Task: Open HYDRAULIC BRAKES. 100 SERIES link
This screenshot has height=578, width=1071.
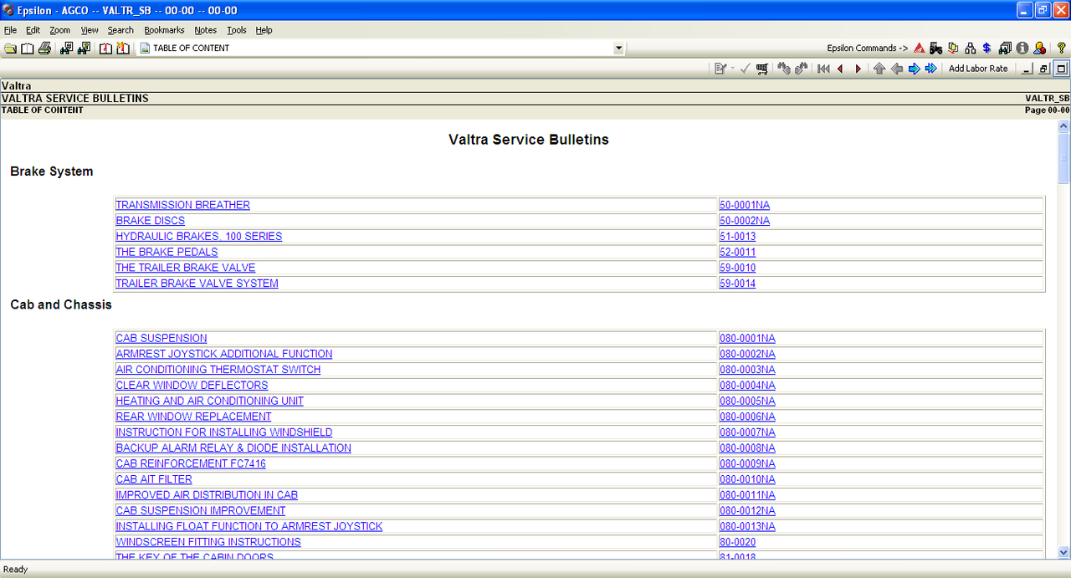Action: click(199, 237)
